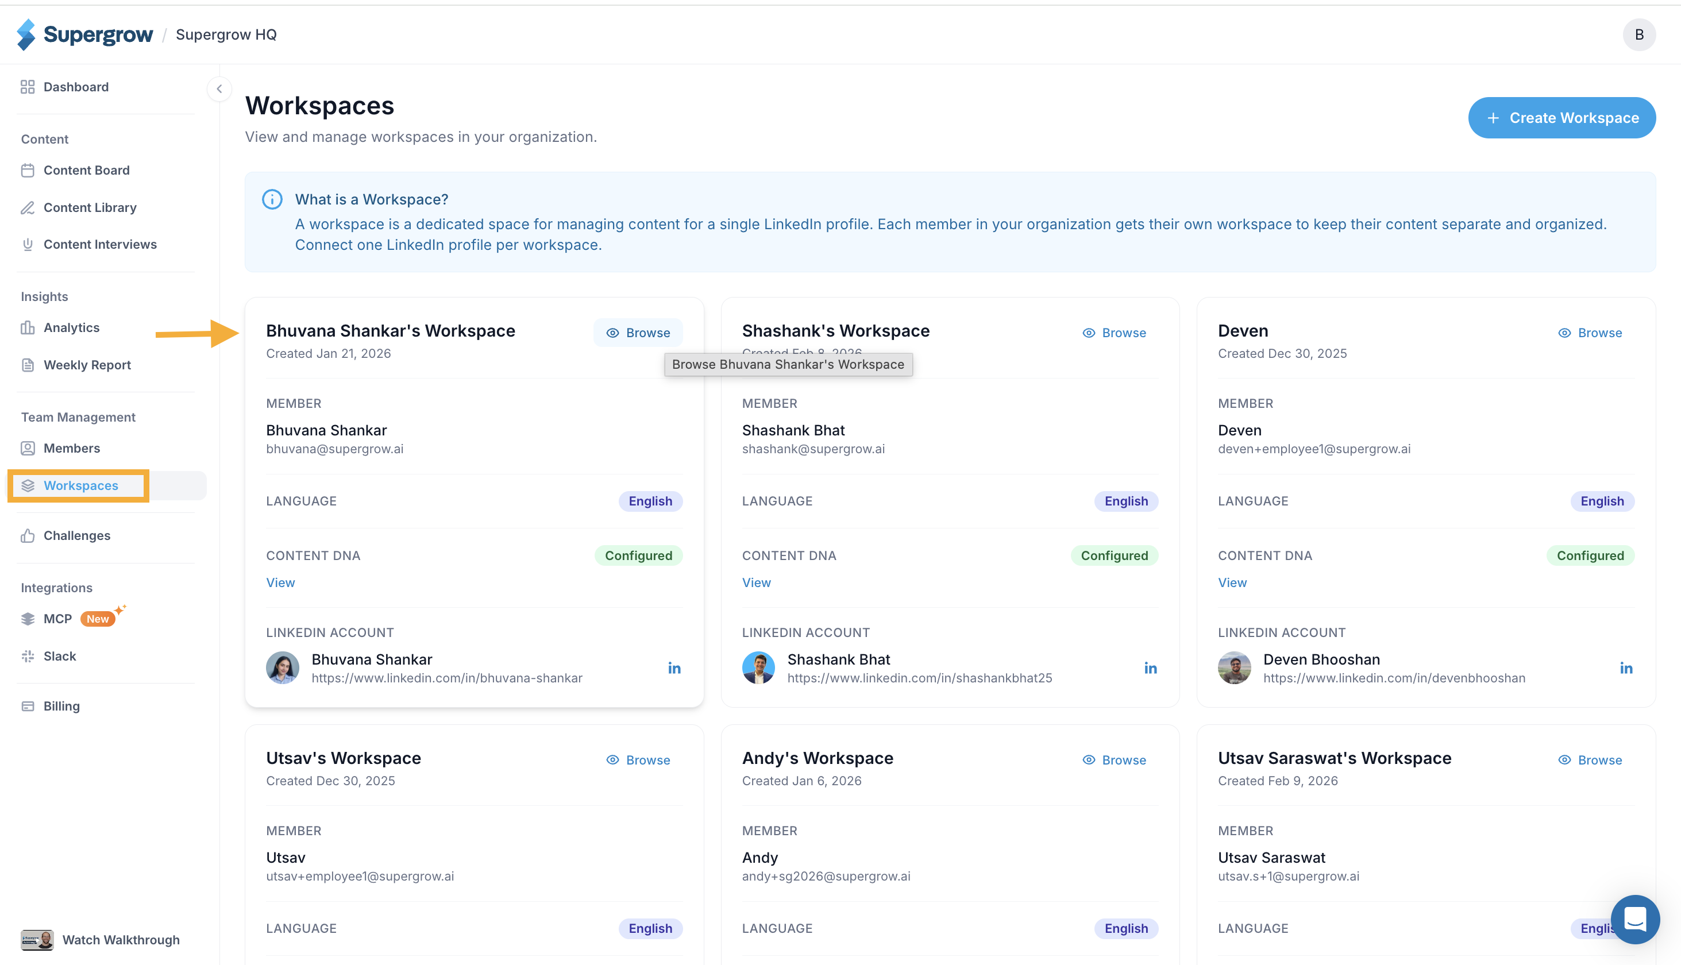1681x965 pixels.
Task: Browse Shashank's Workspace
Action: click(1113, 333)
